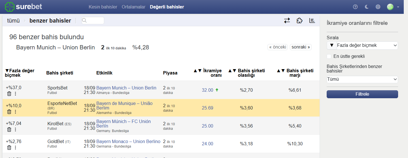Toggle dark mode moon icon
The width and height of the screenshot is (408, 158).
point(367,7)
